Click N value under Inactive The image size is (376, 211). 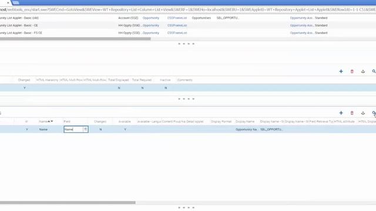pyautogui.click(x=166, y=88)
